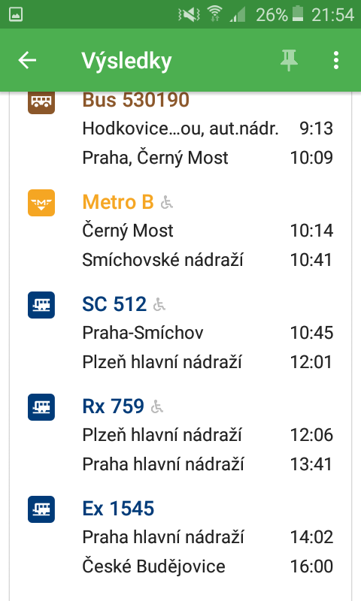Tap the train icon beside SC 512
Image resolution: width=361 pixels, height=601 pixels.
click(41, 305)
